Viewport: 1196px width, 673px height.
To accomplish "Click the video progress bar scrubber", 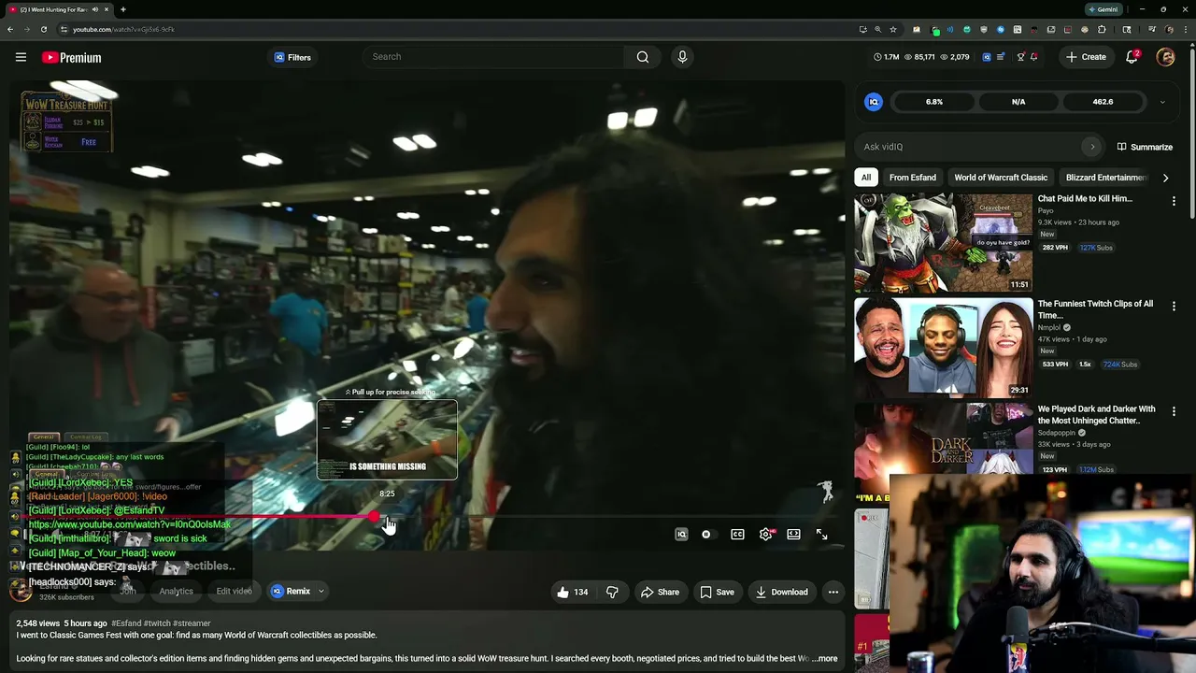I will [376, 517].
